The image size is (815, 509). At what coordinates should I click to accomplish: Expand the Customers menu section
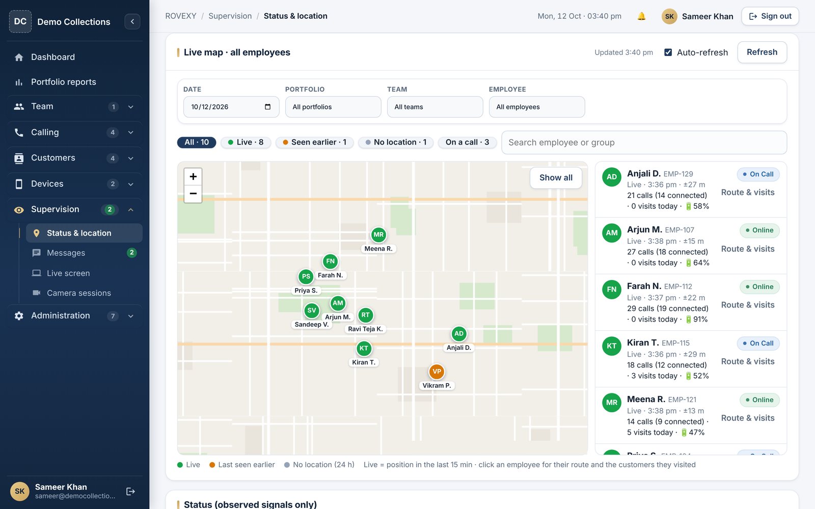pos(75,158)
